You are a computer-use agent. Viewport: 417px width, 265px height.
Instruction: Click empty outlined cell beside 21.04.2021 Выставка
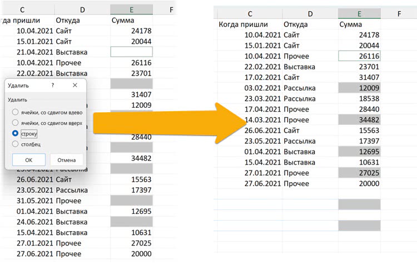click(131, 52)
